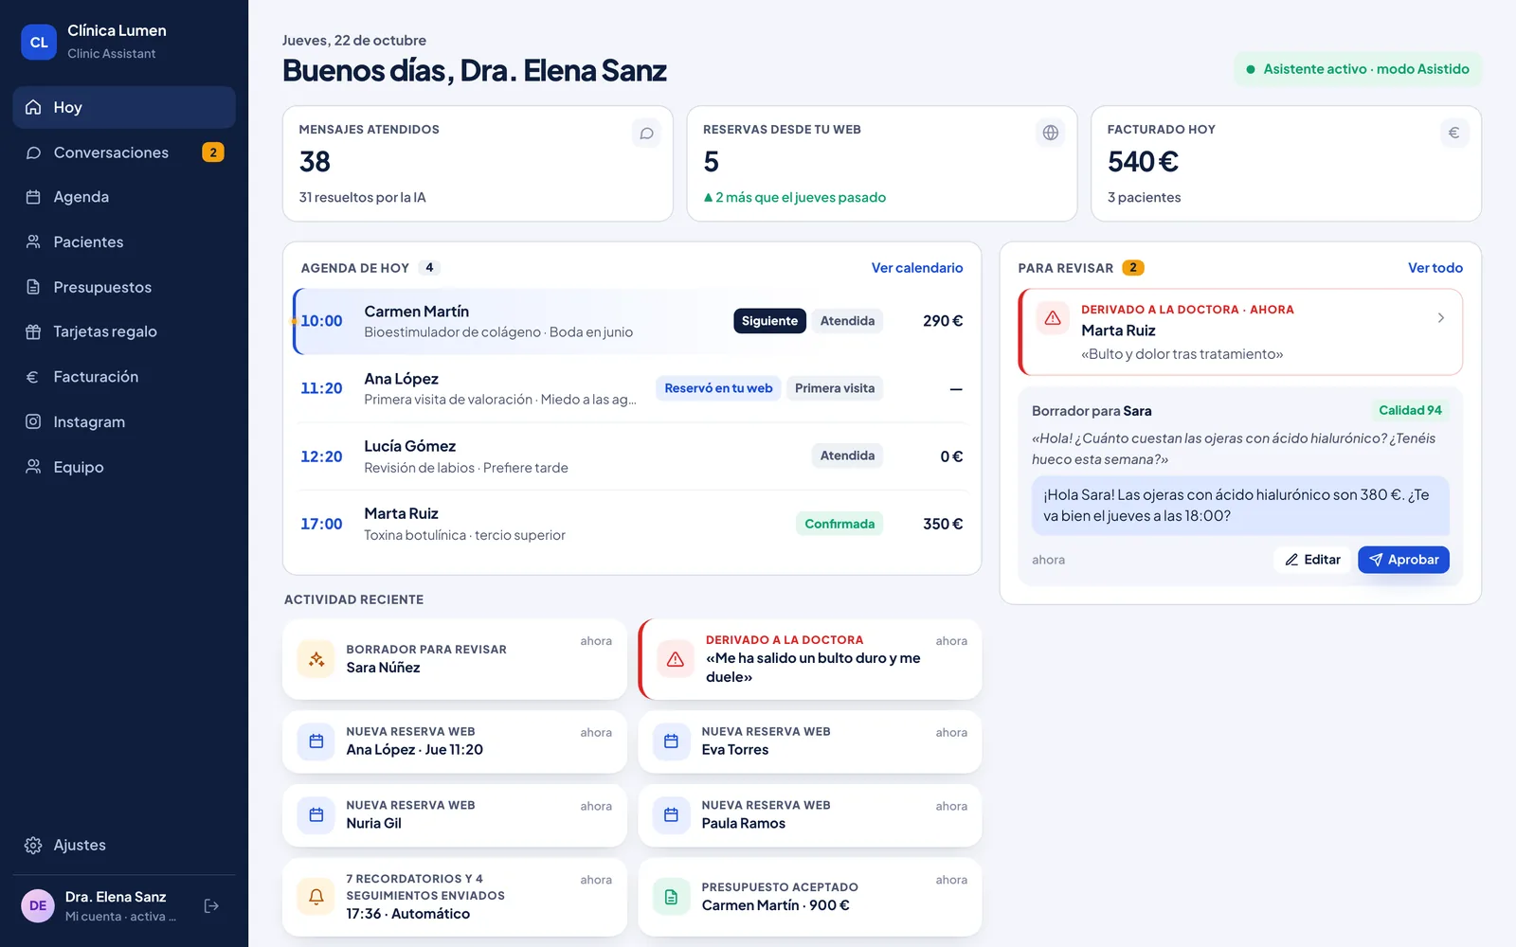
Task: Click the document icon on Presupuesto aceptado activity
Action: click(x=672, y=897)
